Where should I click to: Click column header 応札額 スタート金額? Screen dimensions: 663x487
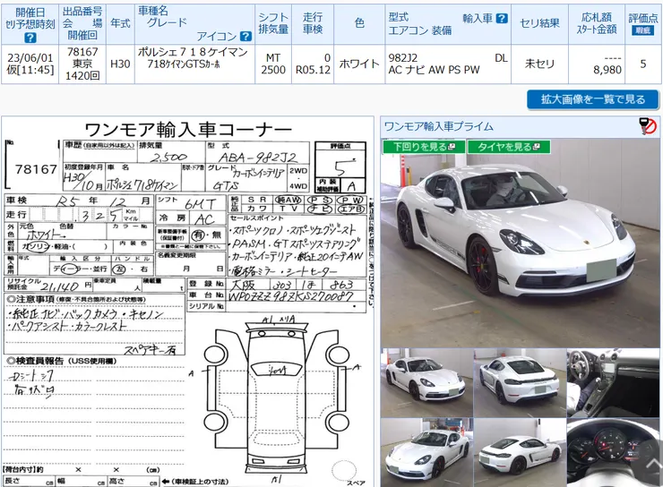[597, 23]
